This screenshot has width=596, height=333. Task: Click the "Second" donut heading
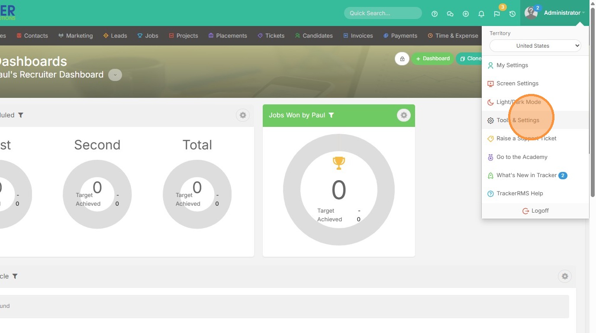(97, 145)
